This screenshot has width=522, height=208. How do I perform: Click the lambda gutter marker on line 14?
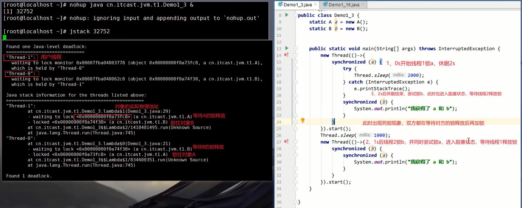pyautogui.click(x=286, y=55)
